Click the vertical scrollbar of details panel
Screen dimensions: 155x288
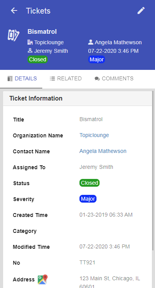[x=153, y=171]
